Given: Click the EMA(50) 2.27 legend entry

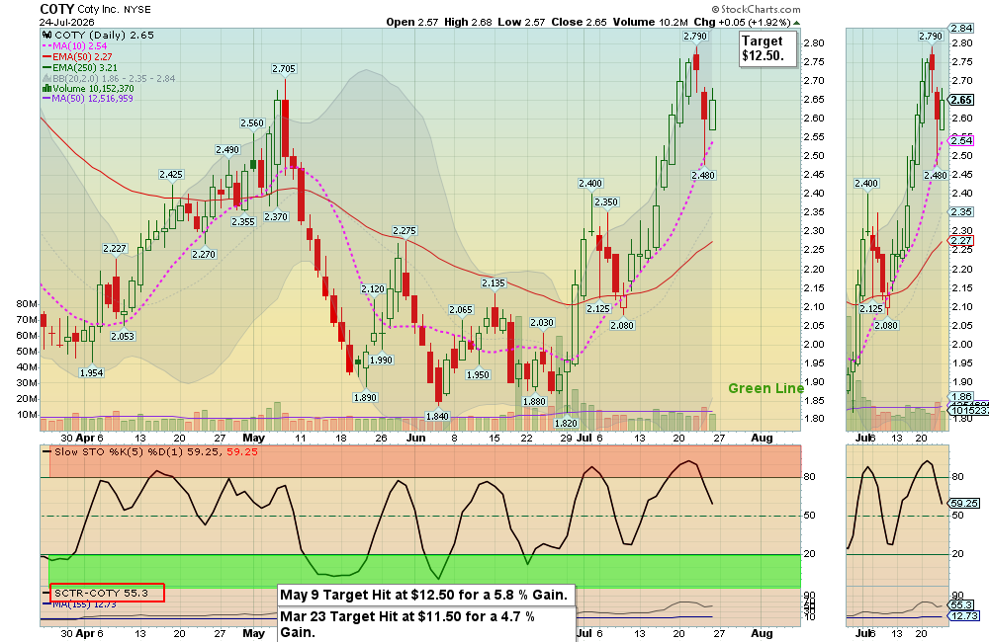Looking at the screenshot, I should 77,56.
